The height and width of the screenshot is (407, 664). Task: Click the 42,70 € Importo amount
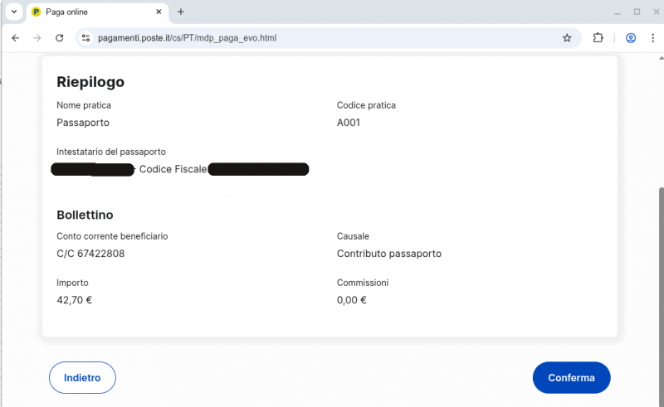coord(74,300)
